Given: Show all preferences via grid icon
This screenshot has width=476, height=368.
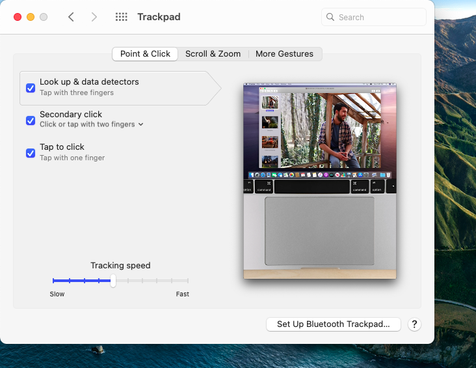Looking at the screenshot, I should (122, 17).
